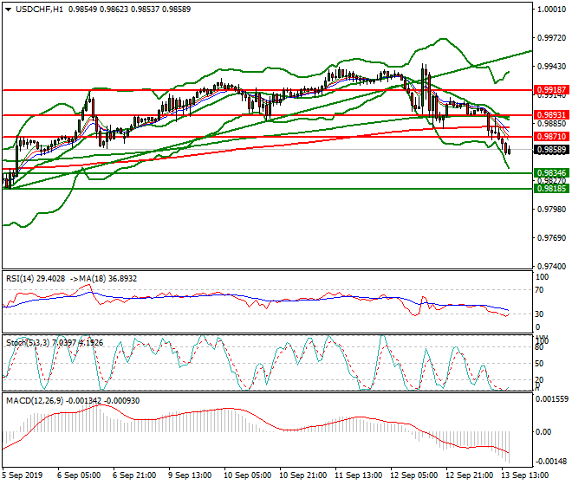Click the Stoch(5,3,3) indicator label

pyautogui.click(x=29, y=343)
